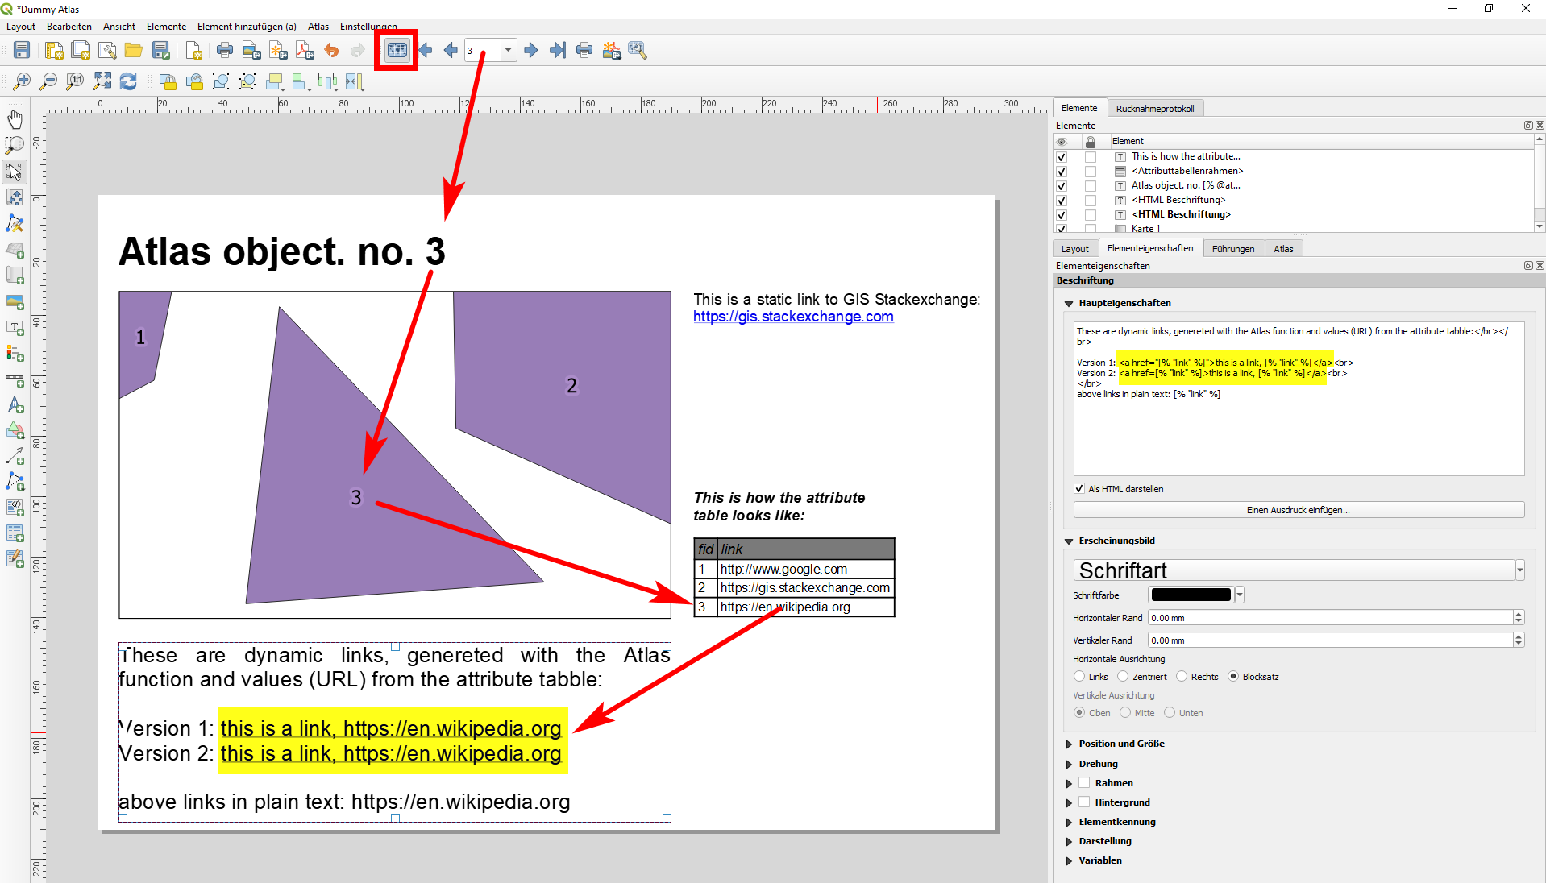Image resolution: width=1546 pixels, height=883 pixels.
Task: Click the Export as image icon
Action: pyautogui.click(x=251, y=50)
